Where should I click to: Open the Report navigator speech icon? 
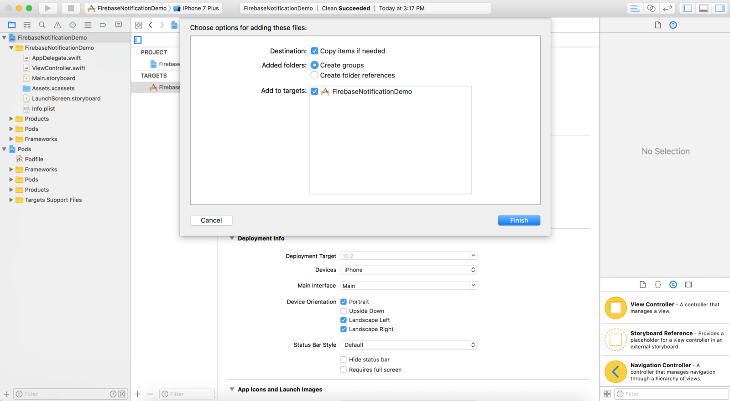pyautogui.click(x=119, y=25)
